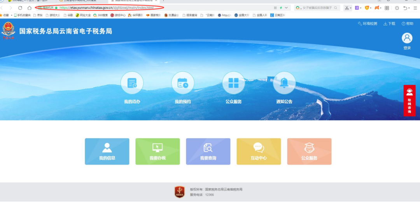The width and height of the screenshot is (420, 217).
Task: Click the green lightning speed-mode icon
Action: pos(281,8)
